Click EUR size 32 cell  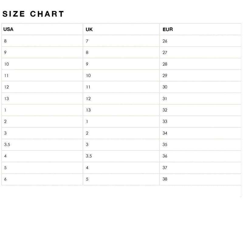click(x=165, y=110)
